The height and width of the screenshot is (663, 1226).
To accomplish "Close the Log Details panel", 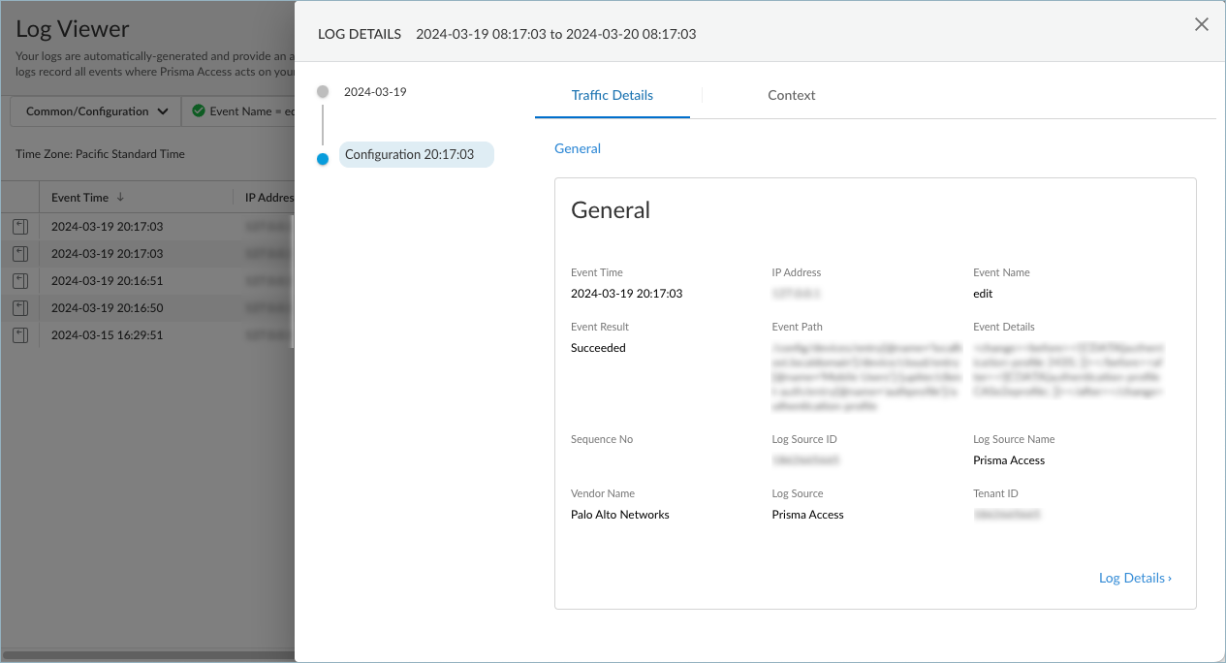I will click(1201, 25).
